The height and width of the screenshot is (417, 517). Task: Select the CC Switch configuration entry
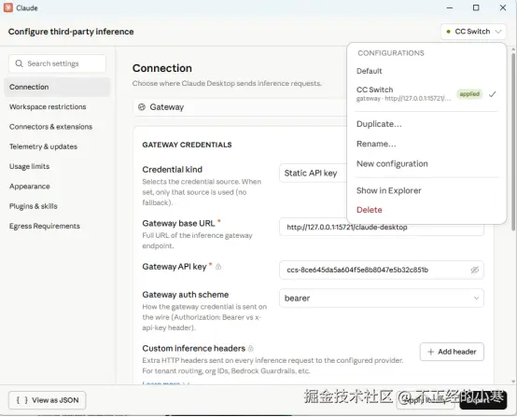pos(426,94)
